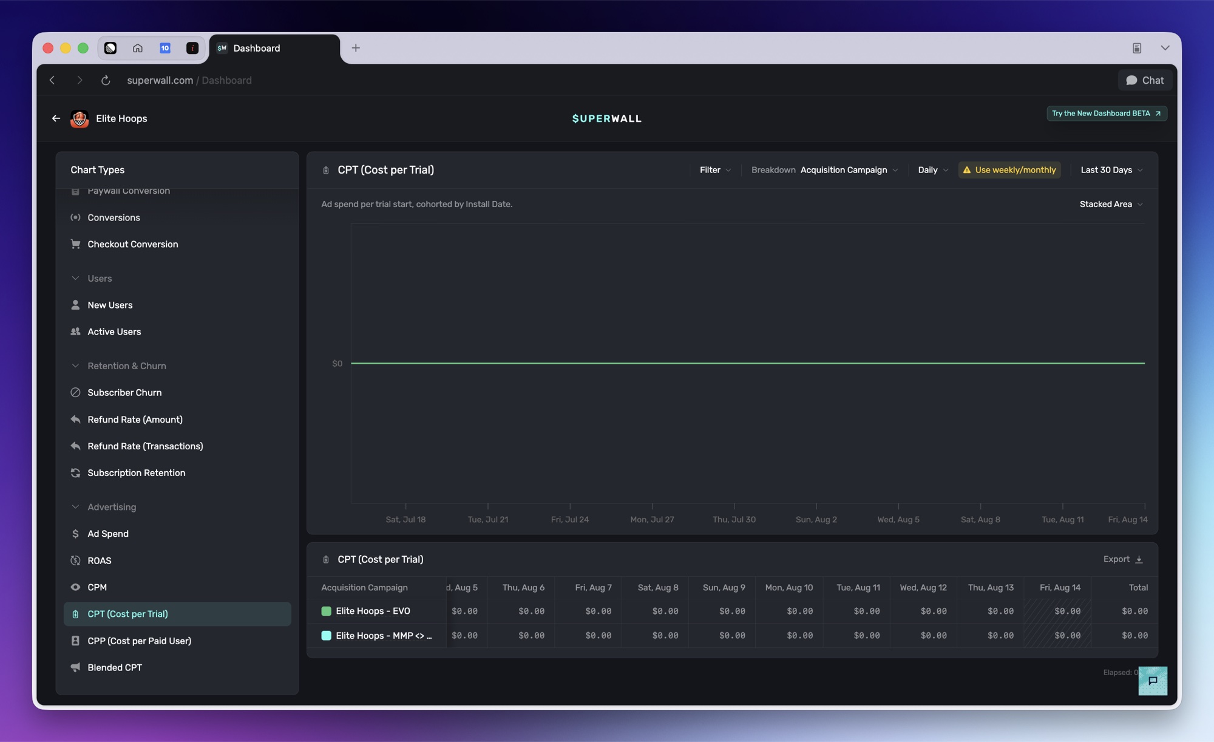Open the Active Users chart
Screen dimensions: 1214x742
point(114,332)
